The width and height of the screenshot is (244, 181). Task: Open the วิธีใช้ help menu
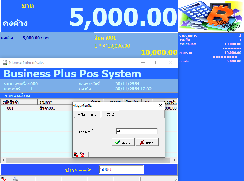[x=110, y=114]
